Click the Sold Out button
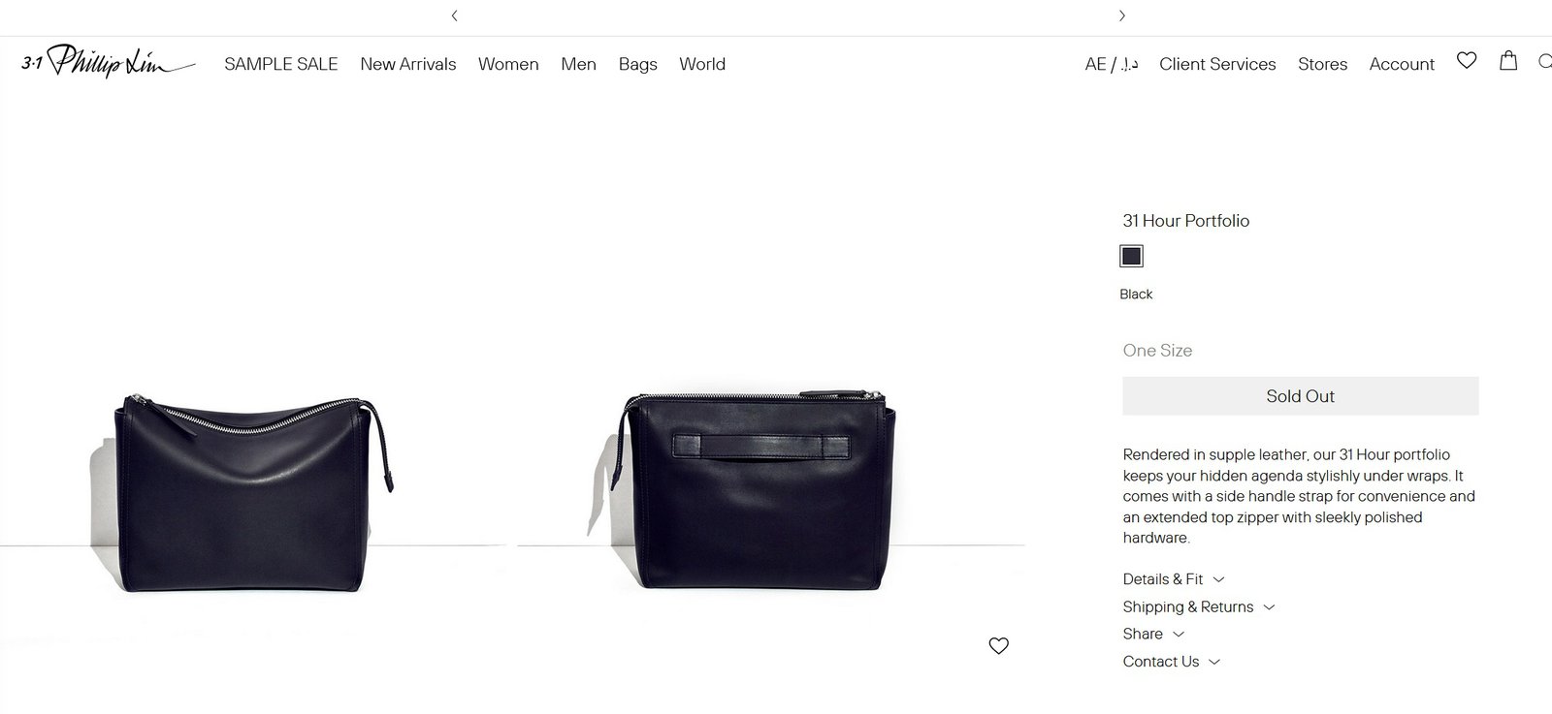The height and width of the screenshot is (714, 1552). 1300,396
